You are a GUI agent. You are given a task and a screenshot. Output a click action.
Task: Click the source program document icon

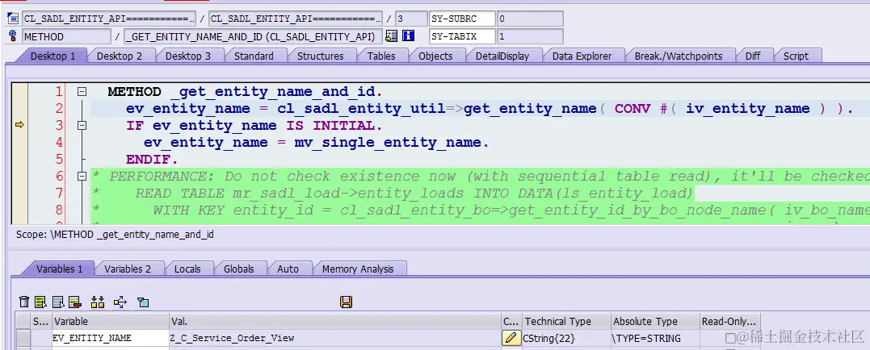click(x=13, y=19)
